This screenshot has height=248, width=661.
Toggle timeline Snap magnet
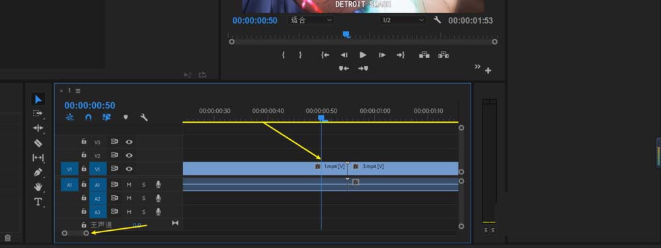pos(88,117)
